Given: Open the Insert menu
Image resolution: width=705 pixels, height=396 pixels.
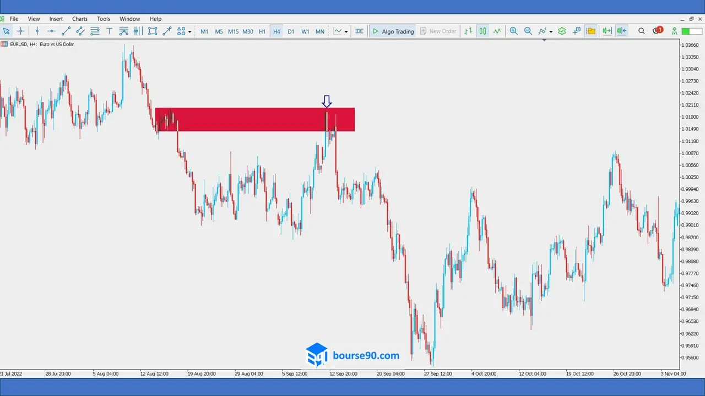Looking at the screenshot, I should point(56,19).
